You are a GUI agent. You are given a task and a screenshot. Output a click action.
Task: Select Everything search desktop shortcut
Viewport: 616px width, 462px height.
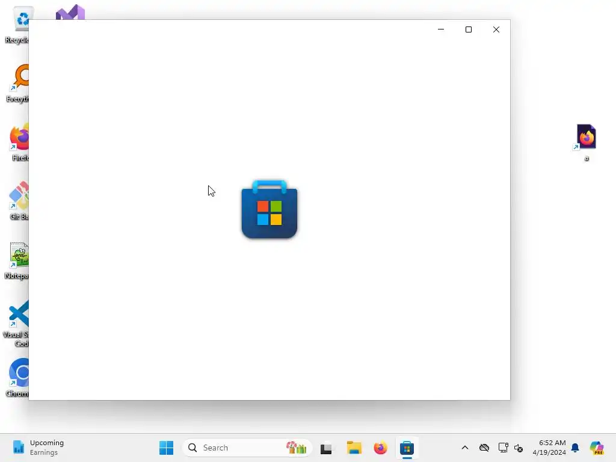pos(17,83)
